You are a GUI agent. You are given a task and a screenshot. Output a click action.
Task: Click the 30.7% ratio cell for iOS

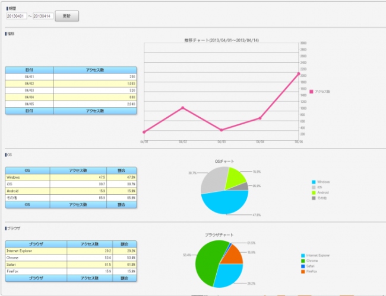(x=122, y=184)
